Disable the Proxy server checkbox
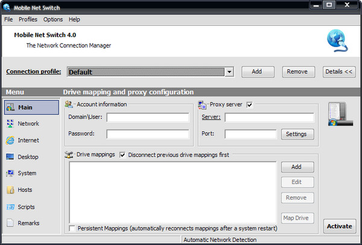This screenshot has width=362, height=245. (x=249, y=104)
